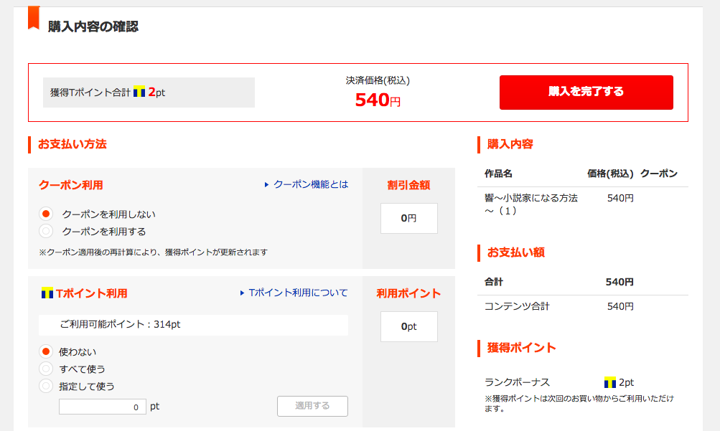
Task: Click the 割引金額 0円 box
Action: pos(408,218)
